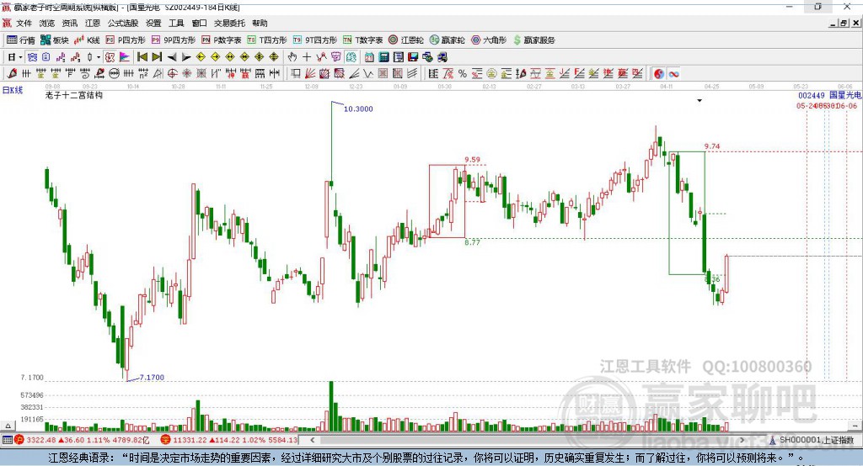Open the 9T四方形 tool
This screenshot has width=863, height=466.
(315, 40)
